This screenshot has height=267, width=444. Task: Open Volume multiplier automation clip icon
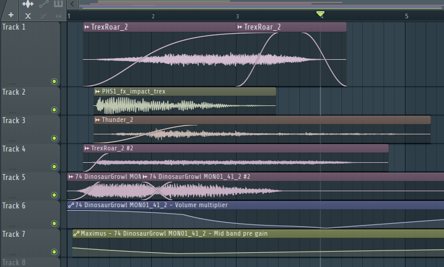coord(71,205)
